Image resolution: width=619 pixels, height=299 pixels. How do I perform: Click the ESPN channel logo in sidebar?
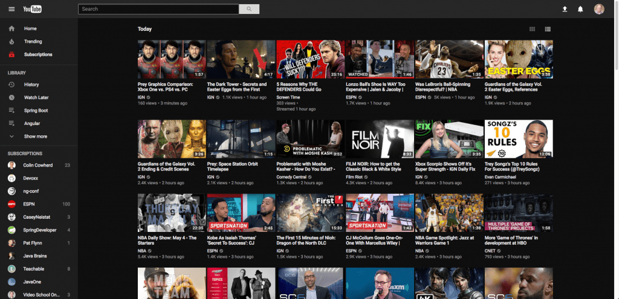12,204
